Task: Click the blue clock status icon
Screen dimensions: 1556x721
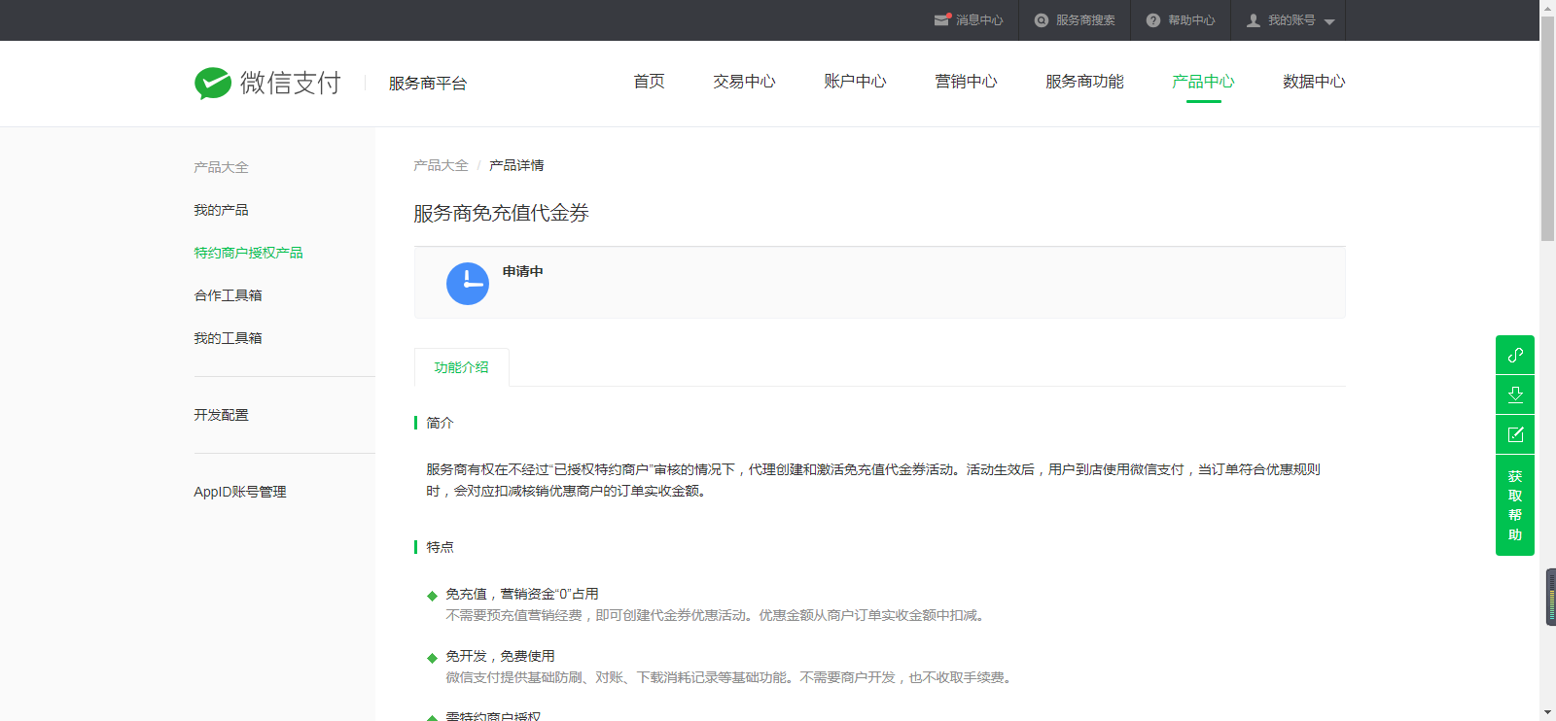Action: (468, 284)
